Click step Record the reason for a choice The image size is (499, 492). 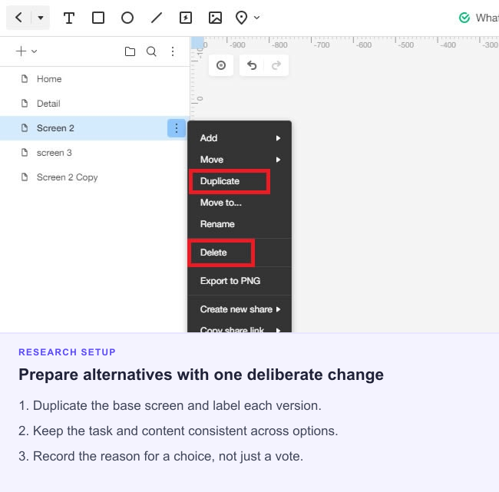[160, 457]
